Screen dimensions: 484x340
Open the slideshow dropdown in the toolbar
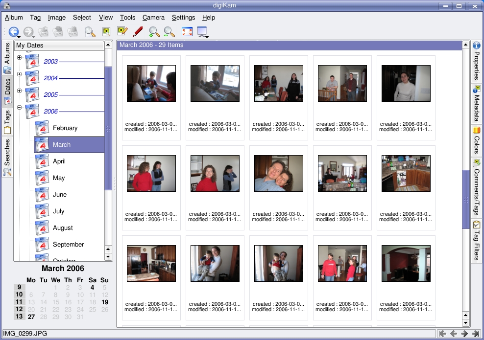202,32
